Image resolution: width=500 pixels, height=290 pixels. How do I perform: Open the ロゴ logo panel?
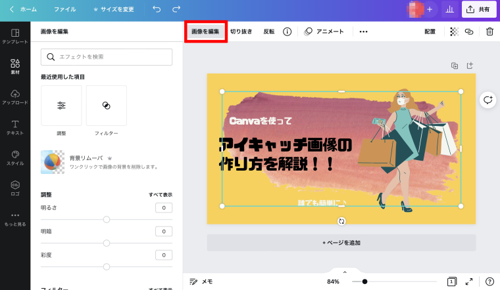tap(15, 188)
